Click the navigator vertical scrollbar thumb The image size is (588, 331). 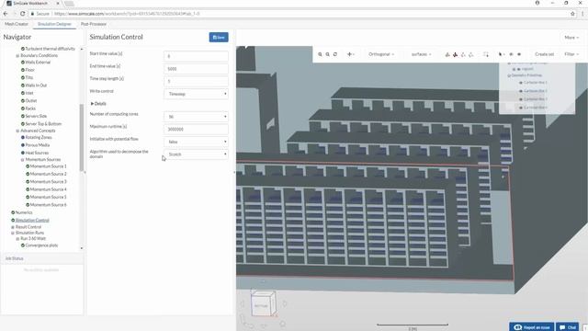(x=82, y=138)
